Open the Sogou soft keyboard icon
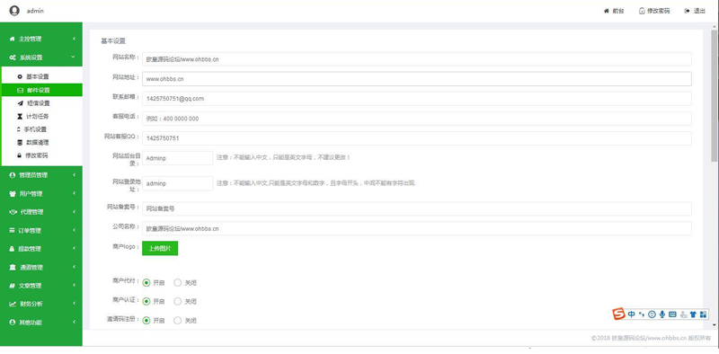719x354 pixels. [672, 314]
